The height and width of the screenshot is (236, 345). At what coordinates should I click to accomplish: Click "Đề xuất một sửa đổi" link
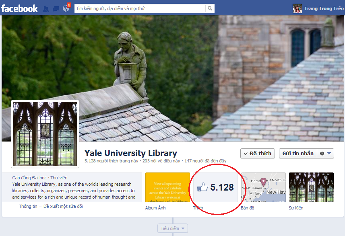point(63,206)
